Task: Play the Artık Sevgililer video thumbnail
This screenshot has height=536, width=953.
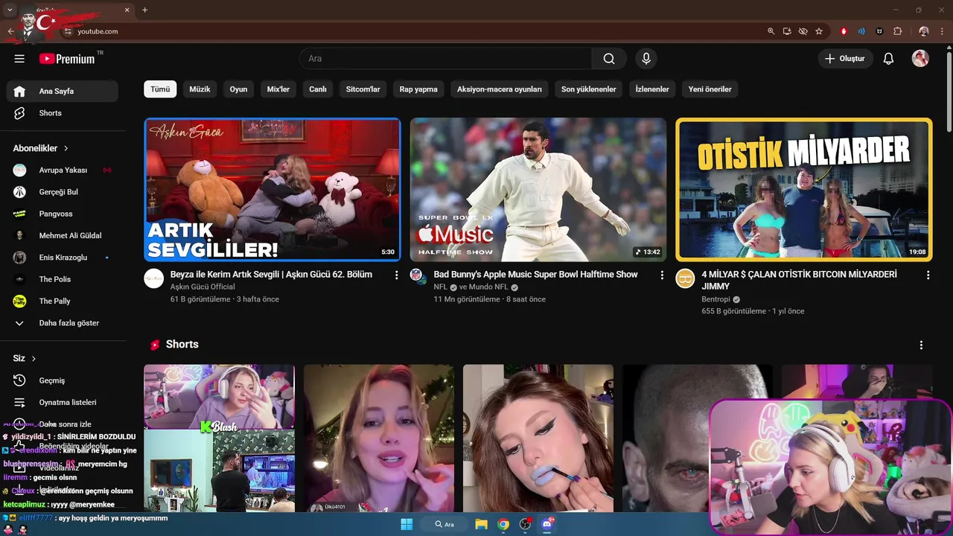Action: (272, 190)
